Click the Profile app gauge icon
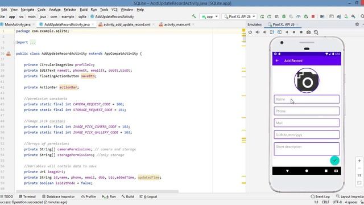364x205 pixels. click(x=299, y=17)
